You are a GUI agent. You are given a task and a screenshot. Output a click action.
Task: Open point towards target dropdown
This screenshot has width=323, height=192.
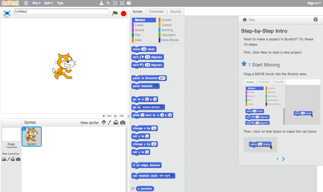[156, 86]
